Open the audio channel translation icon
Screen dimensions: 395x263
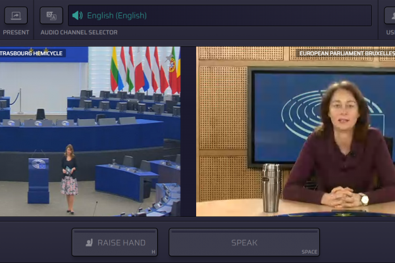tap(51, 16)
